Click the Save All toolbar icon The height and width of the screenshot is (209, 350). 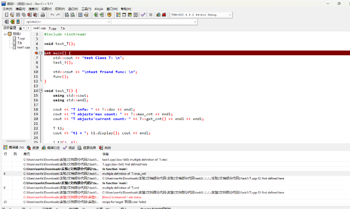pos(23,15)
